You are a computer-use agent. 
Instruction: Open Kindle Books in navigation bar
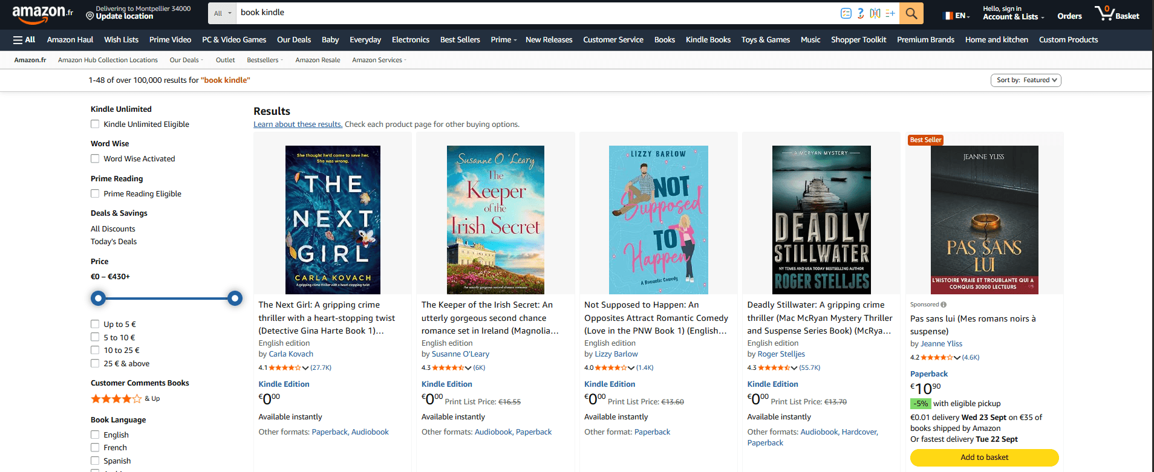tap(708, 40)
